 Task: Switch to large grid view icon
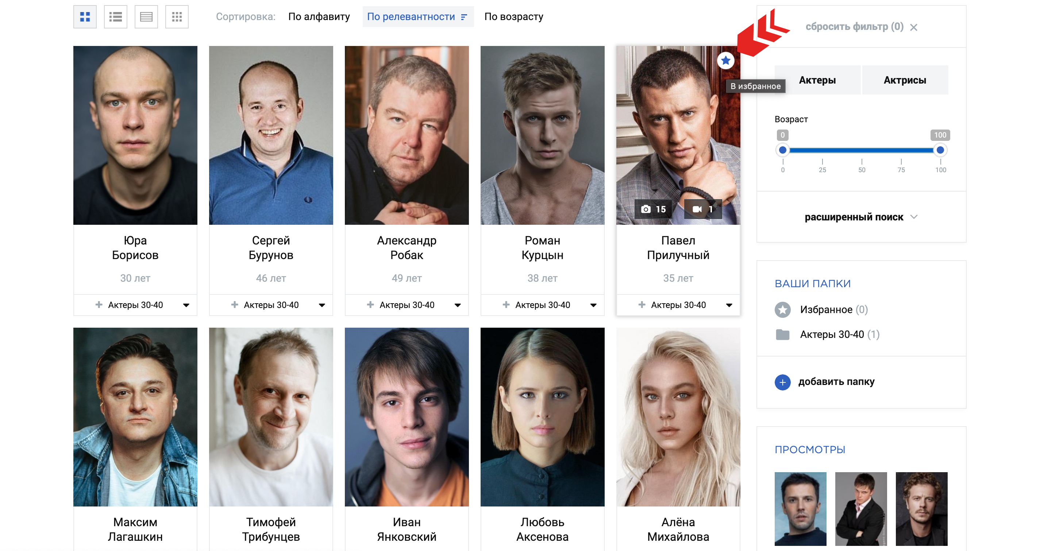(x=85, y=17)
